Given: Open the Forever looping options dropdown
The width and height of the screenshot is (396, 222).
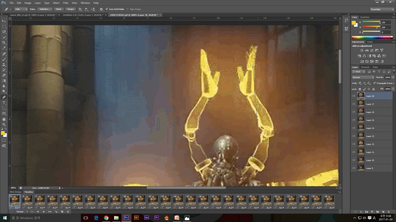Looking at the screenshot, I should point(22,212).
